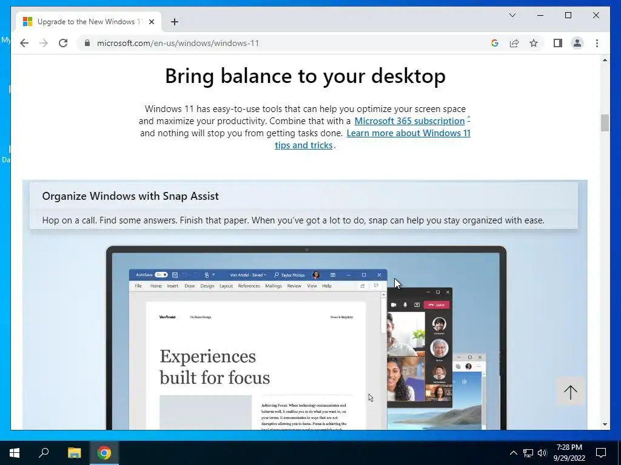Open a new browser tab
This screenshot has height=465, width=621.
point(175,22)
